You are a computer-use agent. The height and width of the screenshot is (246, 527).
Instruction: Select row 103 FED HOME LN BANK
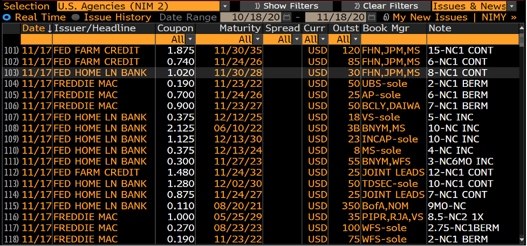pyautogui.click(x=261, y=73)
